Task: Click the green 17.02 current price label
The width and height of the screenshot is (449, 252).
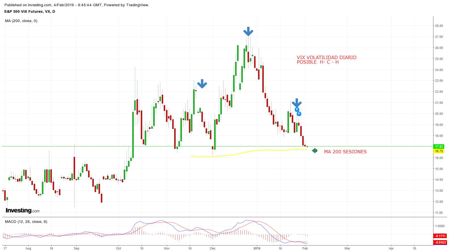Action: click(x=439, y=147)
